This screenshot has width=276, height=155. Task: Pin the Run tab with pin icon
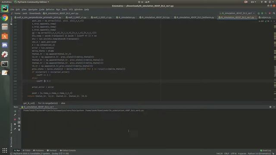[15, 129]
